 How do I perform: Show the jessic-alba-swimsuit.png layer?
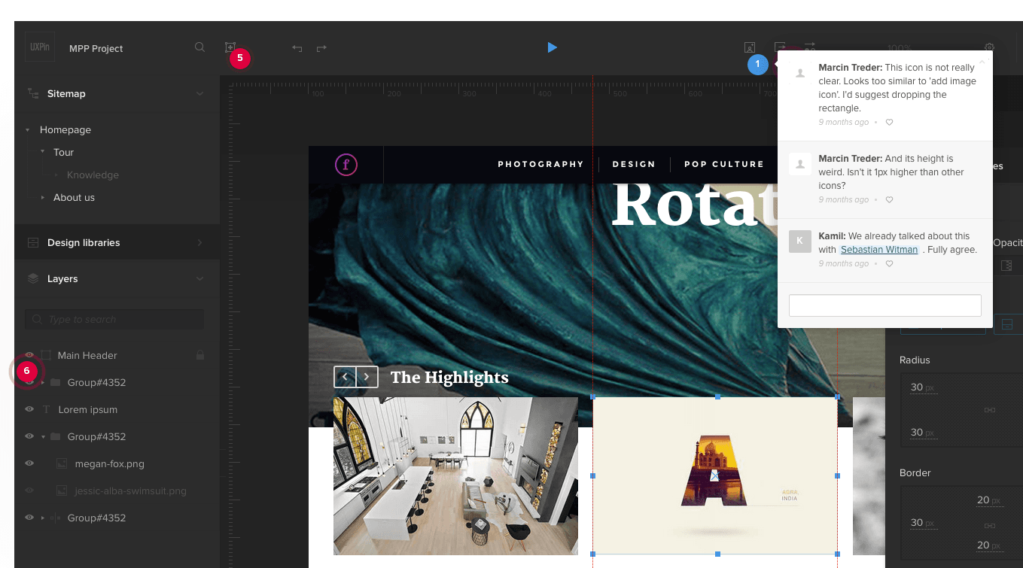tap(29, 491)
